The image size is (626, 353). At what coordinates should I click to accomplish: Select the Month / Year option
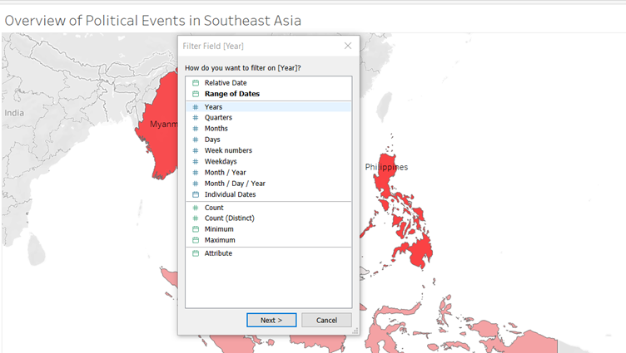(225, 173)
